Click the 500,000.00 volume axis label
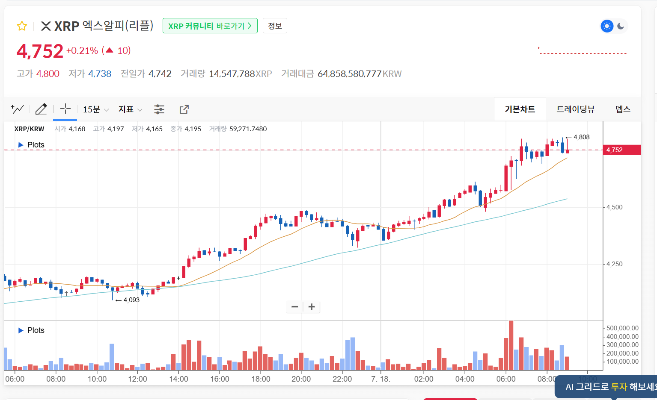This screenshot has width=657, height=400. pyautogui.click(x=623, y=328)
